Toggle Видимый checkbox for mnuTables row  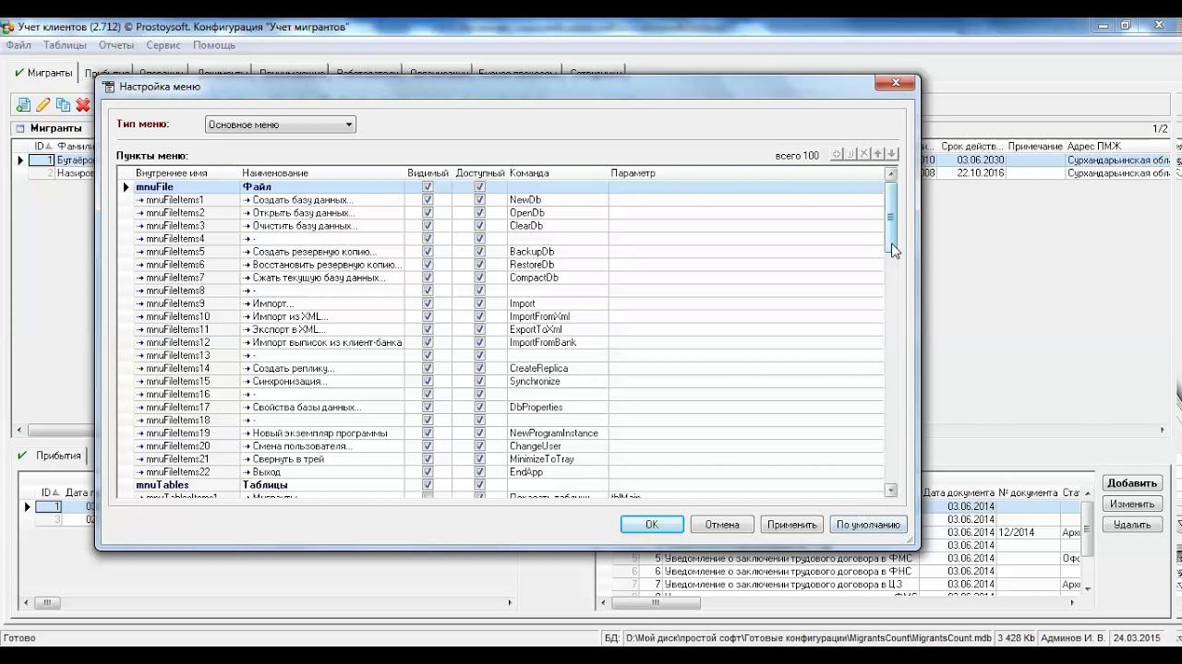428,485
